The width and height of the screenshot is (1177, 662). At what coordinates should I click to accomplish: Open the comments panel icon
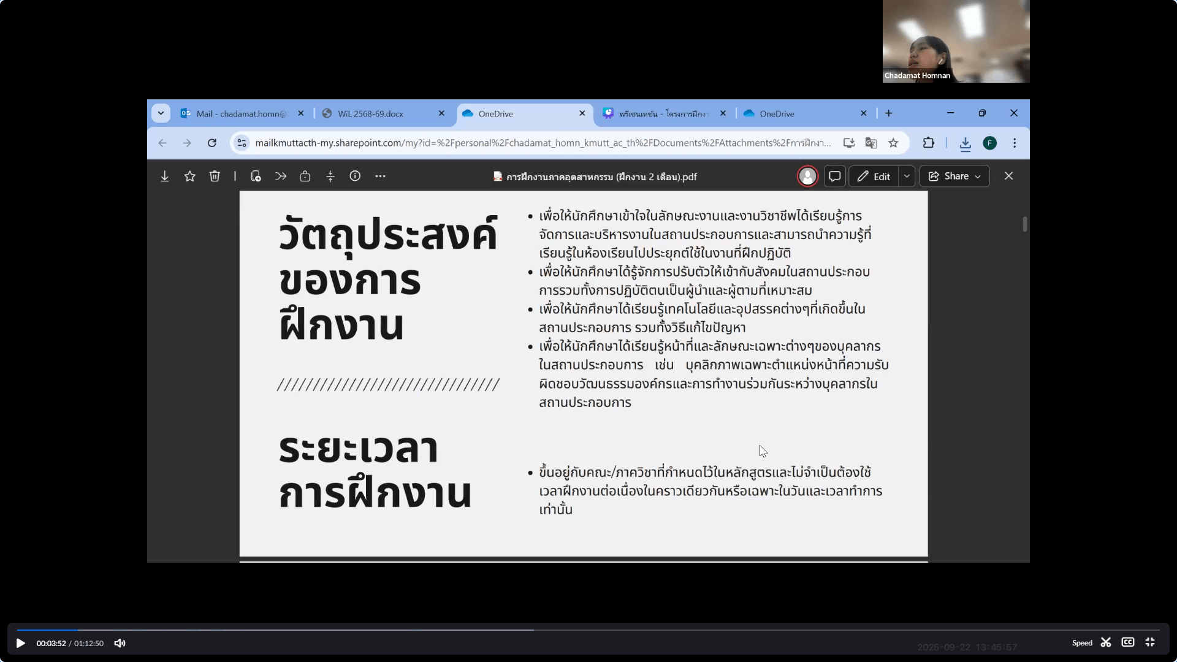[834, 177]
